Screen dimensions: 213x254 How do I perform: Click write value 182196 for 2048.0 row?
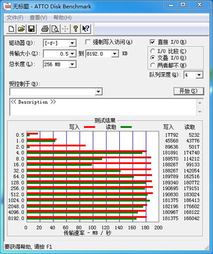pos(170,206)
